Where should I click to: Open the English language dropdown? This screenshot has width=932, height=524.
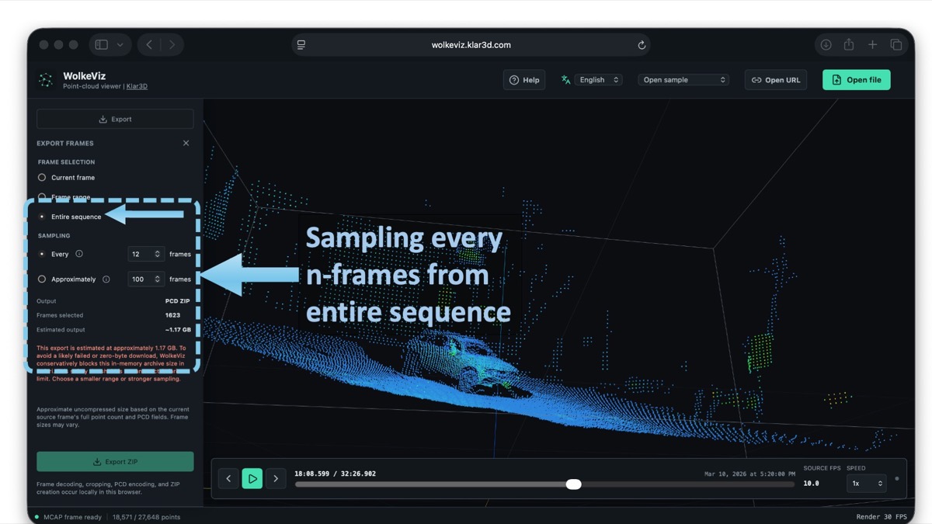[598, 80]
